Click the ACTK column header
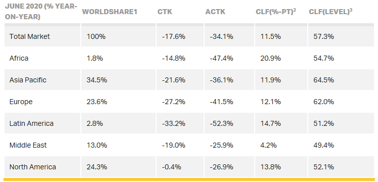 [215, 12]
